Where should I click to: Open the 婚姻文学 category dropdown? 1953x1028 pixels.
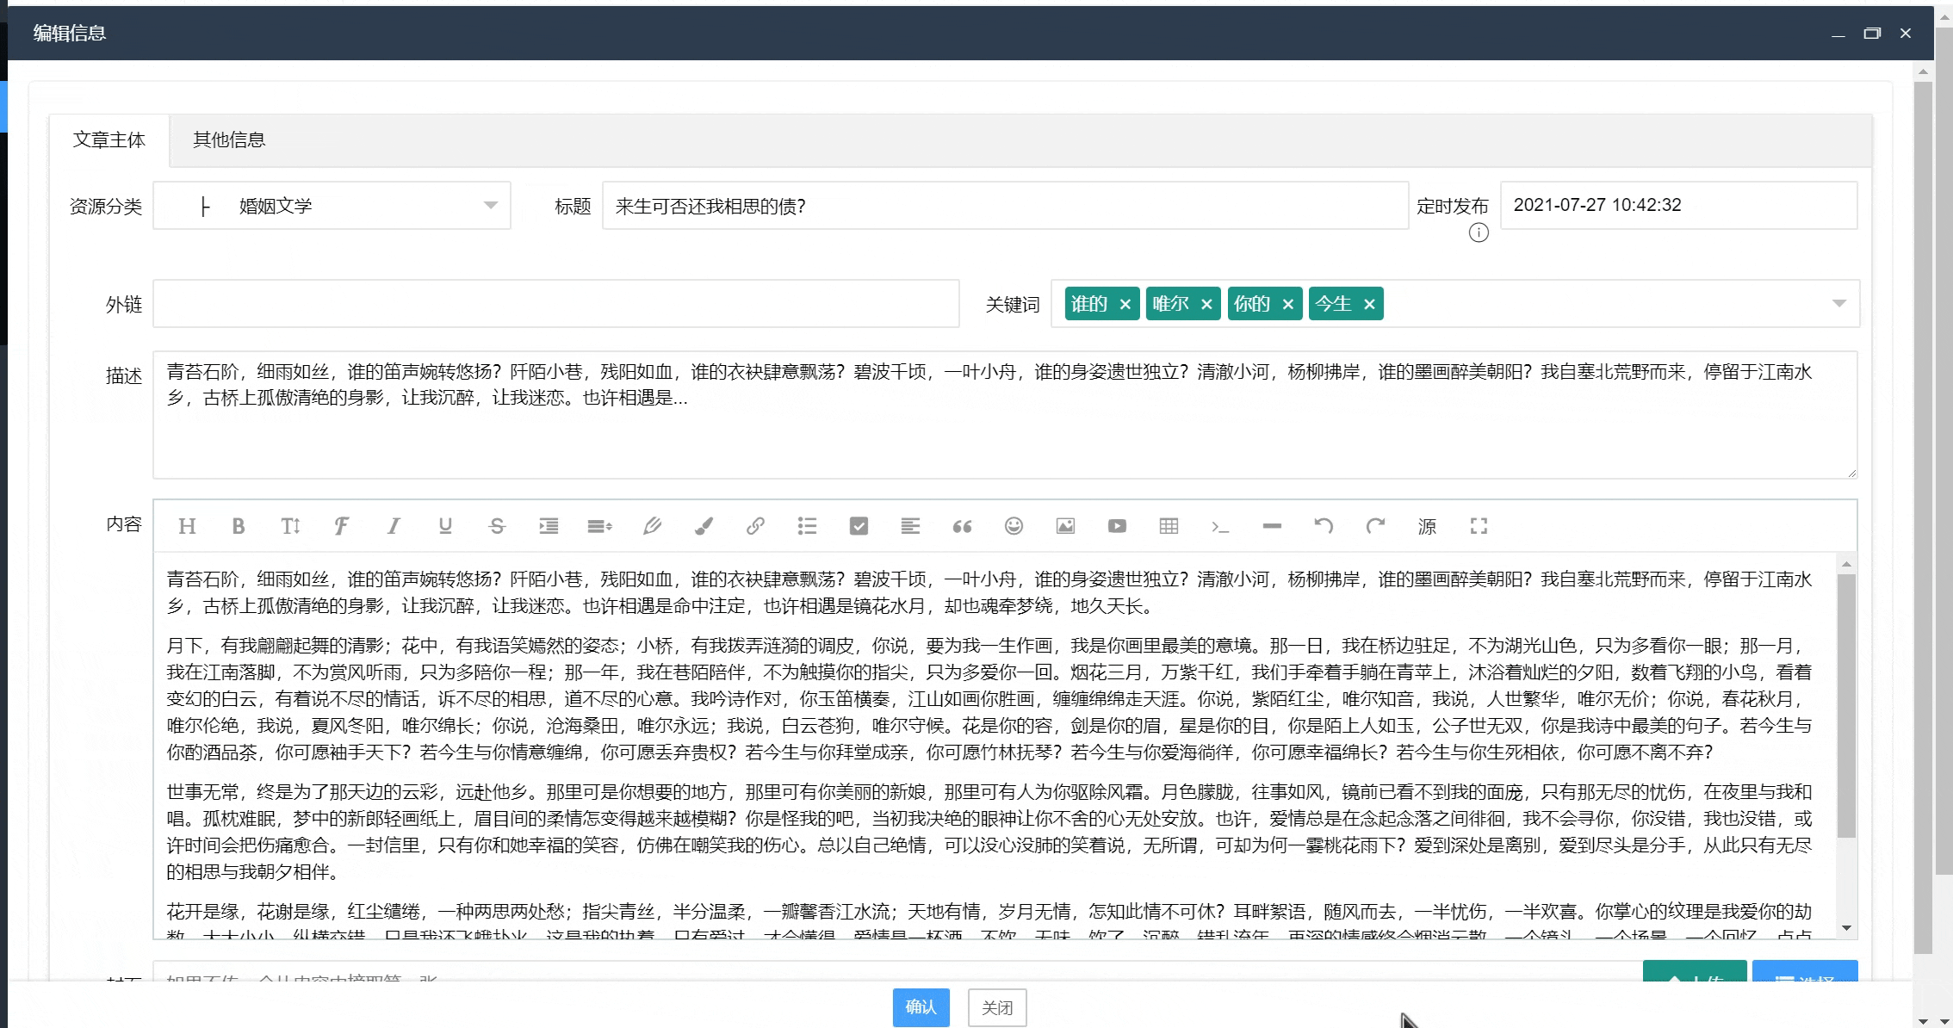tap(489, 205)
